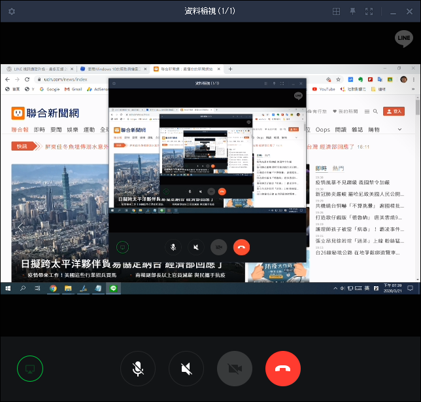Open the Chrome profile avatar
The image size is (421, 402).
[x=403, y=79]
